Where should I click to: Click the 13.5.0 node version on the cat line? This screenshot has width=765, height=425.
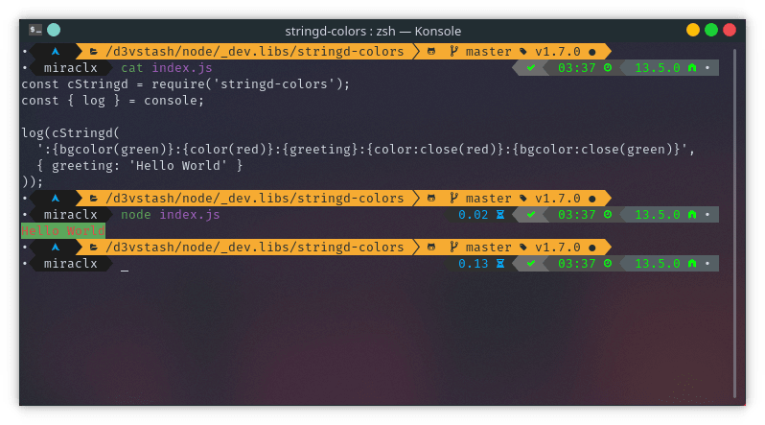658,68
